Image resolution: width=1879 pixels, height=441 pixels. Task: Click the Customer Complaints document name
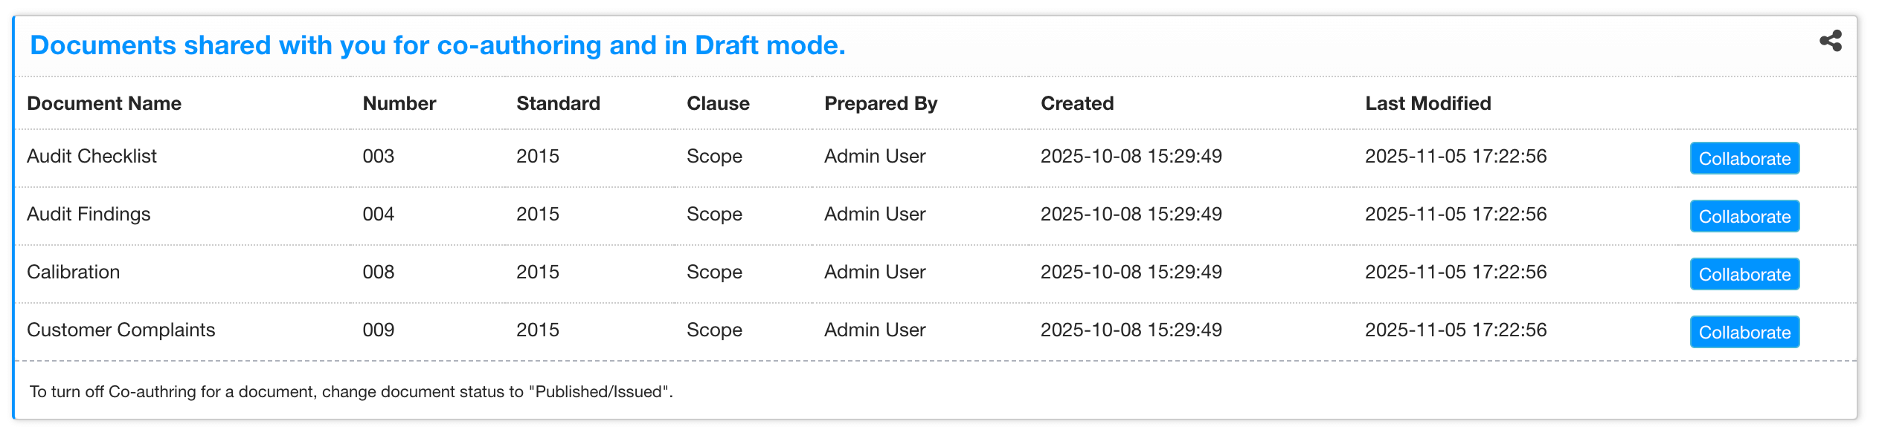click(x=121, y=330)
